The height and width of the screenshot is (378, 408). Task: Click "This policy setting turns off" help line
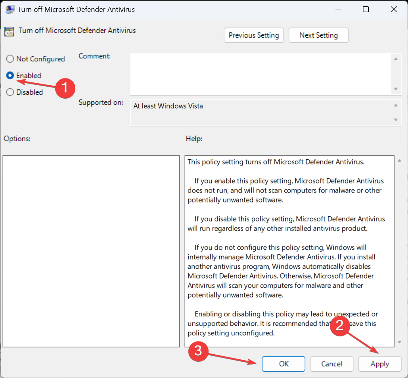point(276,162)
